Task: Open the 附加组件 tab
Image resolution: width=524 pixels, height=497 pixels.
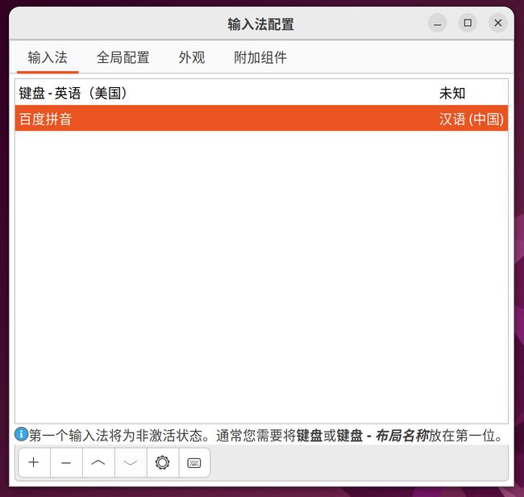Action: coord(260,57)
